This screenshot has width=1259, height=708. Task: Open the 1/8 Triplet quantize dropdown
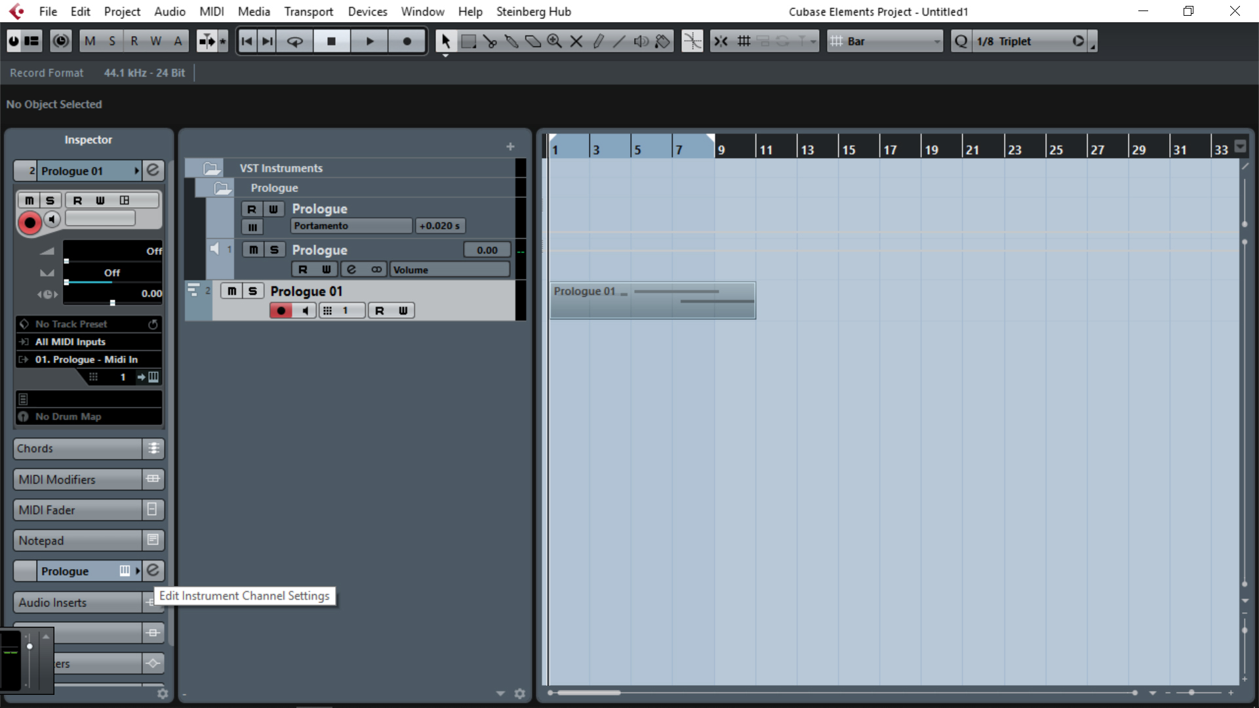pyautogui.click(x=1023, y=41)
